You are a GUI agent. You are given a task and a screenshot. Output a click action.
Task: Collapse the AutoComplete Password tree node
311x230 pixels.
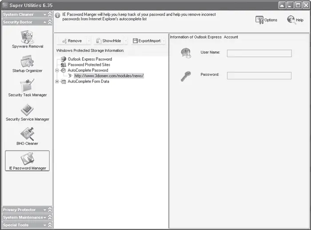[x=57, y=70]
